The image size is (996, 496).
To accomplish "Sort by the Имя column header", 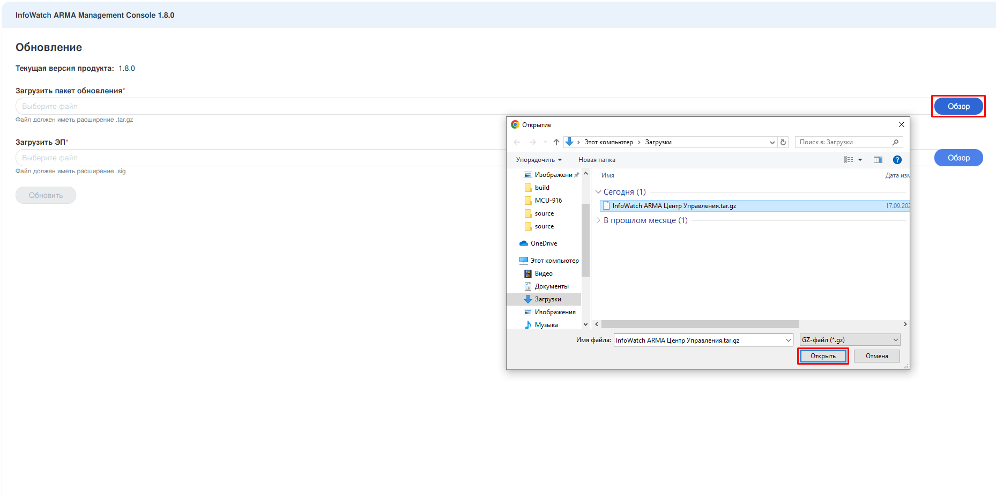I will tap(608, 175).
